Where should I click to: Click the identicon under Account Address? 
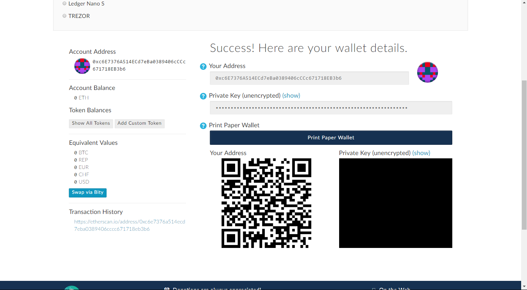point(82,66)
